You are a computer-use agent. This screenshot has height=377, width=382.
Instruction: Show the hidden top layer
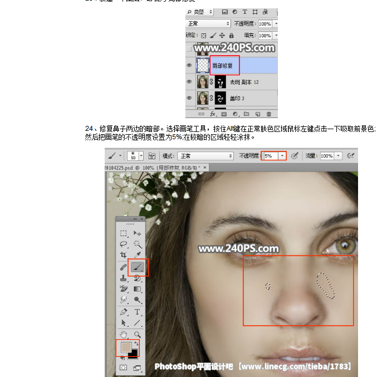pos(189,49)
